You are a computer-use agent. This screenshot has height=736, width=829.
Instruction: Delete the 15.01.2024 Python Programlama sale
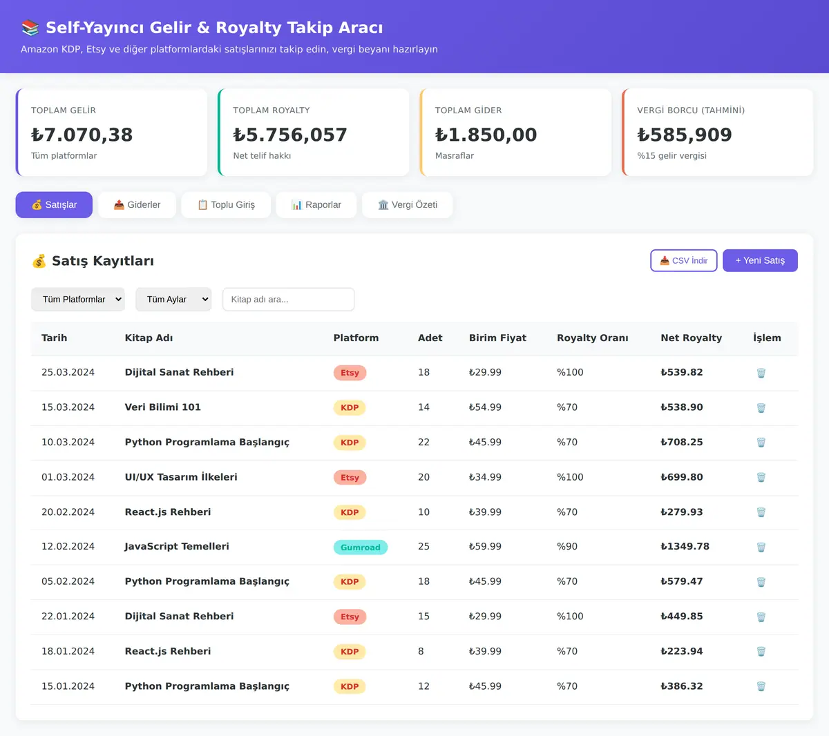pyautogui.click(x=761, y=687)
